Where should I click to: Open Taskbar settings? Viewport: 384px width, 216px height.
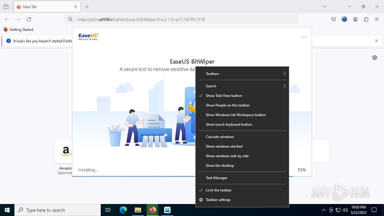pos(242,200)
